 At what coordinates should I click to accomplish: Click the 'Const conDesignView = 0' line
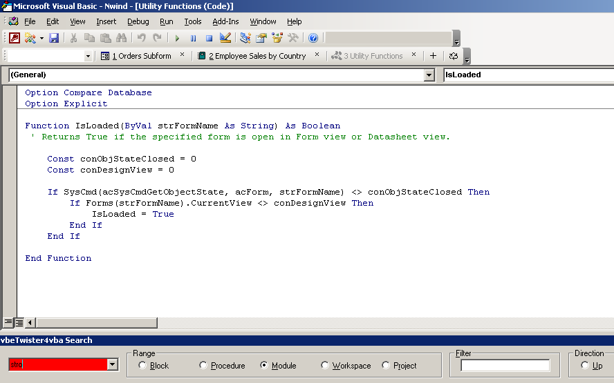click(111, 170)
